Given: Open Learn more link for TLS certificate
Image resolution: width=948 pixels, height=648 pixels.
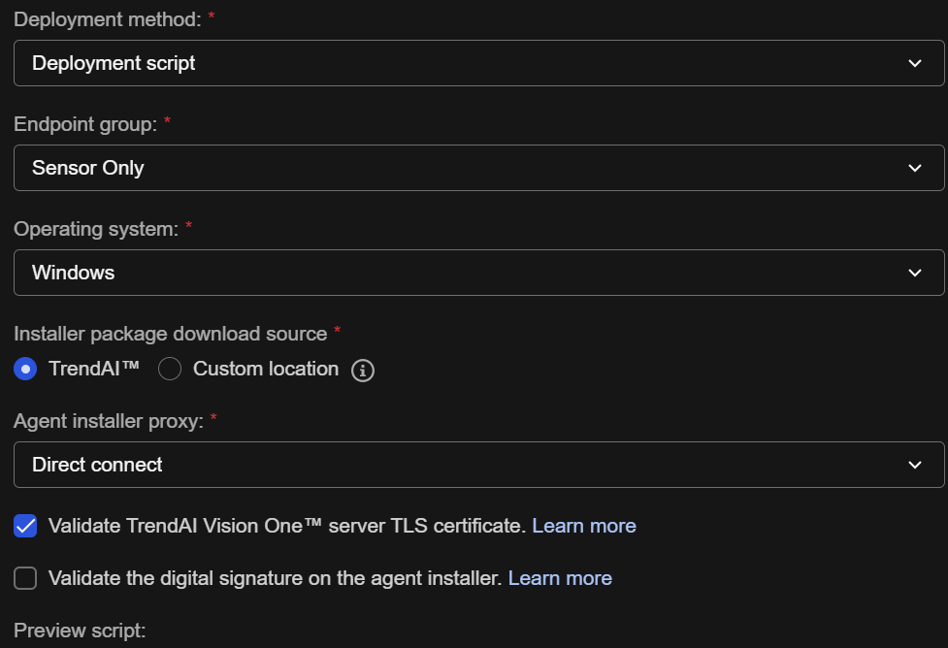Looking at the screenshot, I should click(583, 526).
